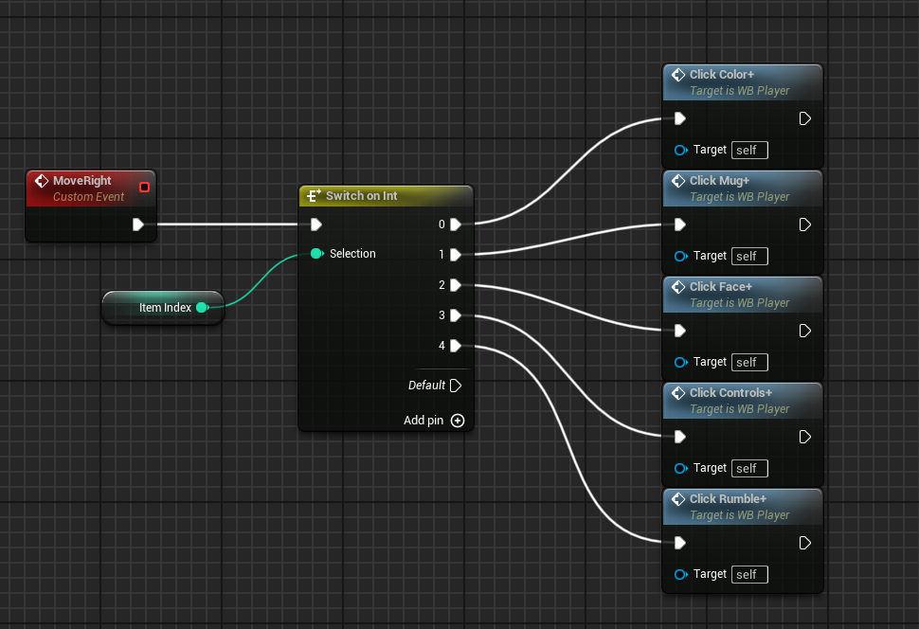Select the MoveRight Custom Event node header
The width and height of the screenshot is (919, 629).
click(x=91, y=189)
